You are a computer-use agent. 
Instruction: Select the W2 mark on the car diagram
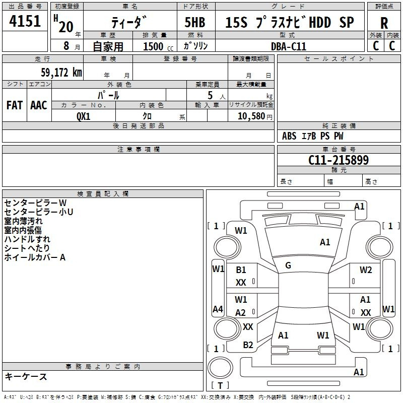coord(366,270)
